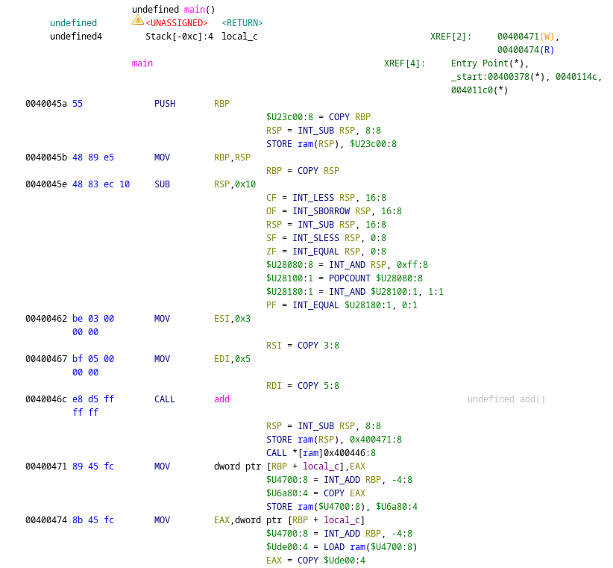Click the warning icon beside UNASSIGNED
Viewport: 613px width, 568px height.
coord(138,20)
